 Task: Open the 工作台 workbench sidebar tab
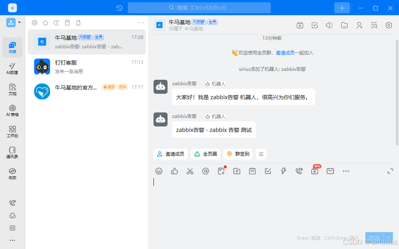(x=12, y=132)
